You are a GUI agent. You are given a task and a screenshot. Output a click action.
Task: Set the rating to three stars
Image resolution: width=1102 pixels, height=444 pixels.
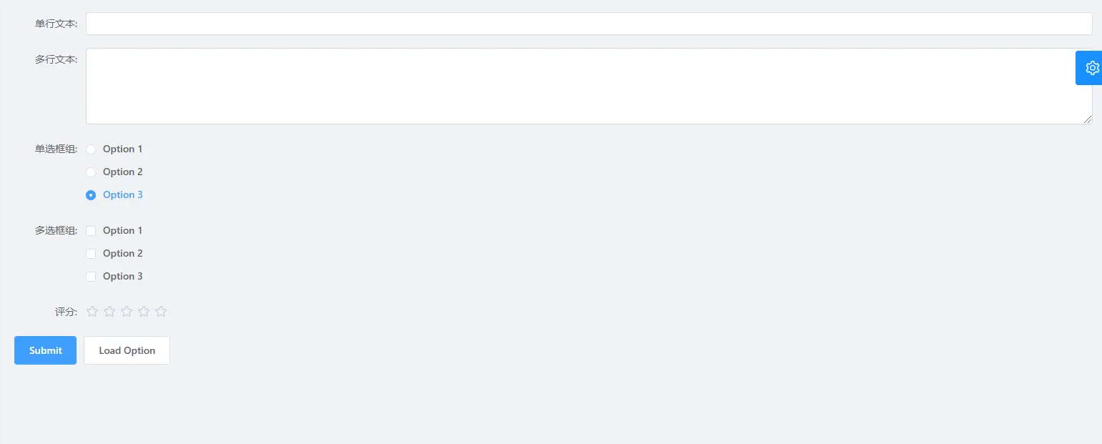pyautogui.click(x=127, y=311)
